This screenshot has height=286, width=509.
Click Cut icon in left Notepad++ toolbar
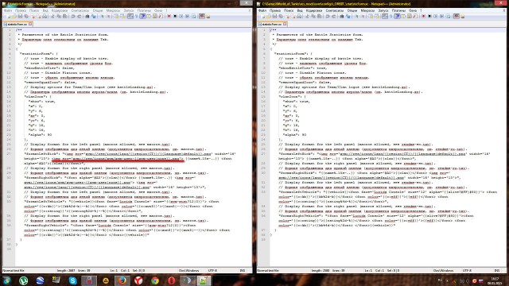(52, 16)
